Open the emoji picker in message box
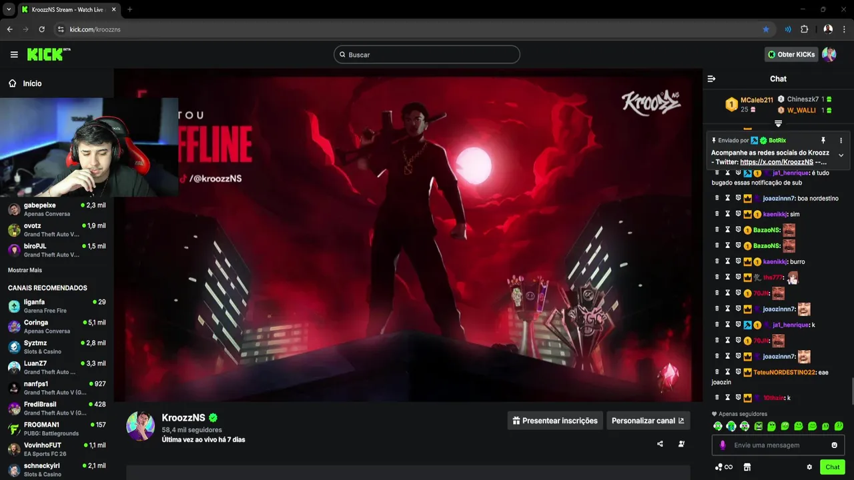 coord(834,445)
